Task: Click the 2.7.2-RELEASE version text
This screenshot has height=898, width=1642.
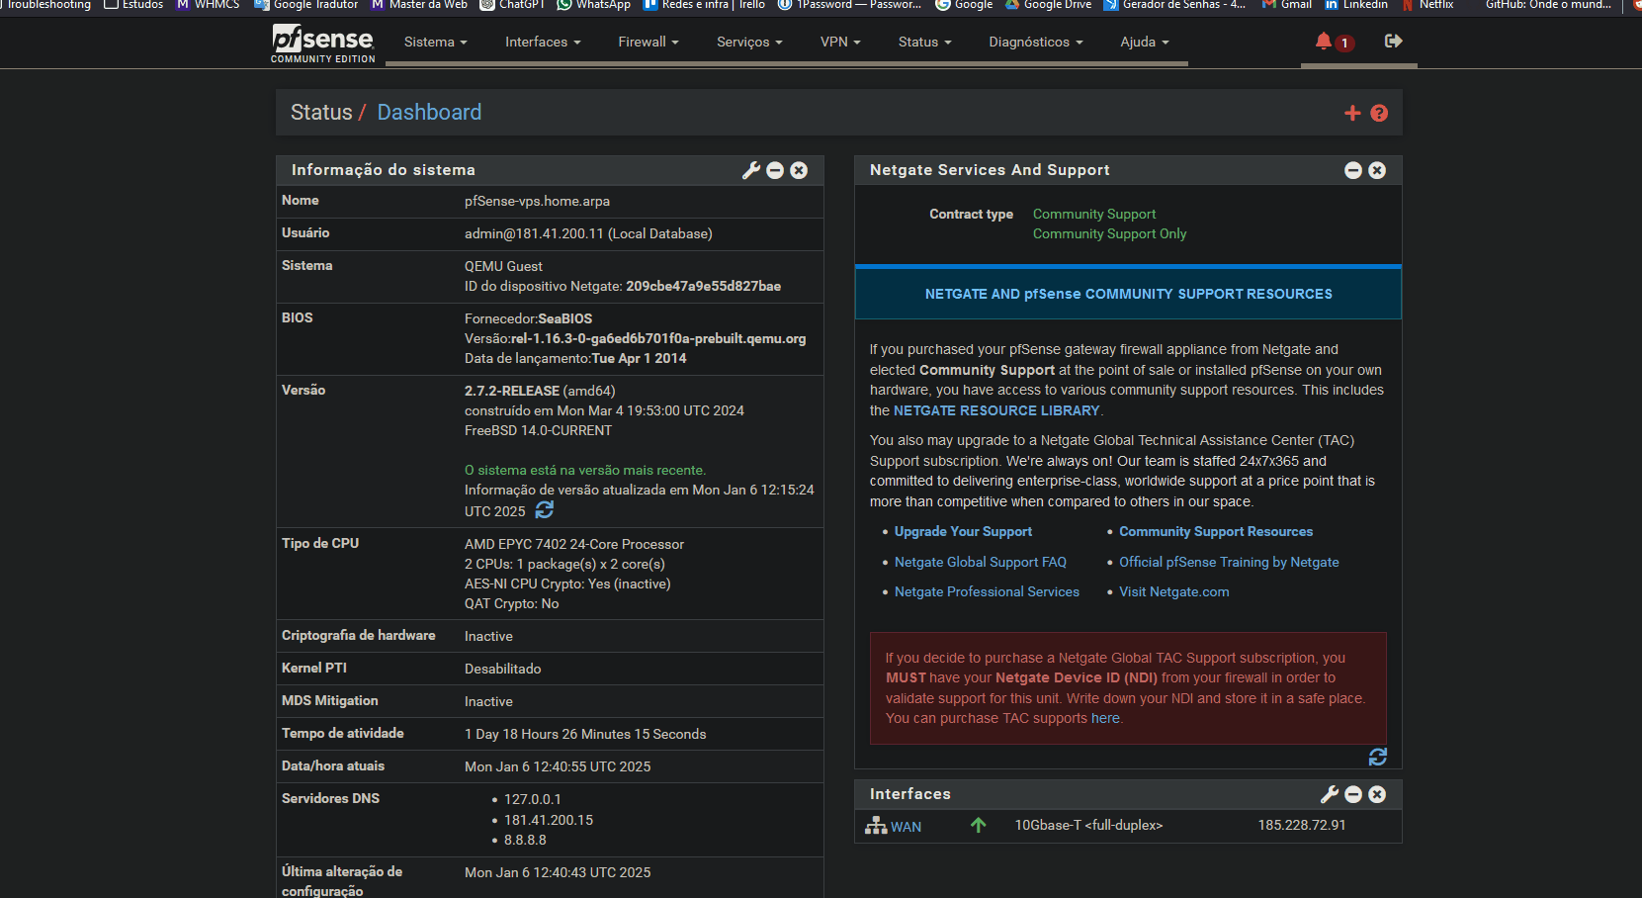Action: tap(512, 391)
